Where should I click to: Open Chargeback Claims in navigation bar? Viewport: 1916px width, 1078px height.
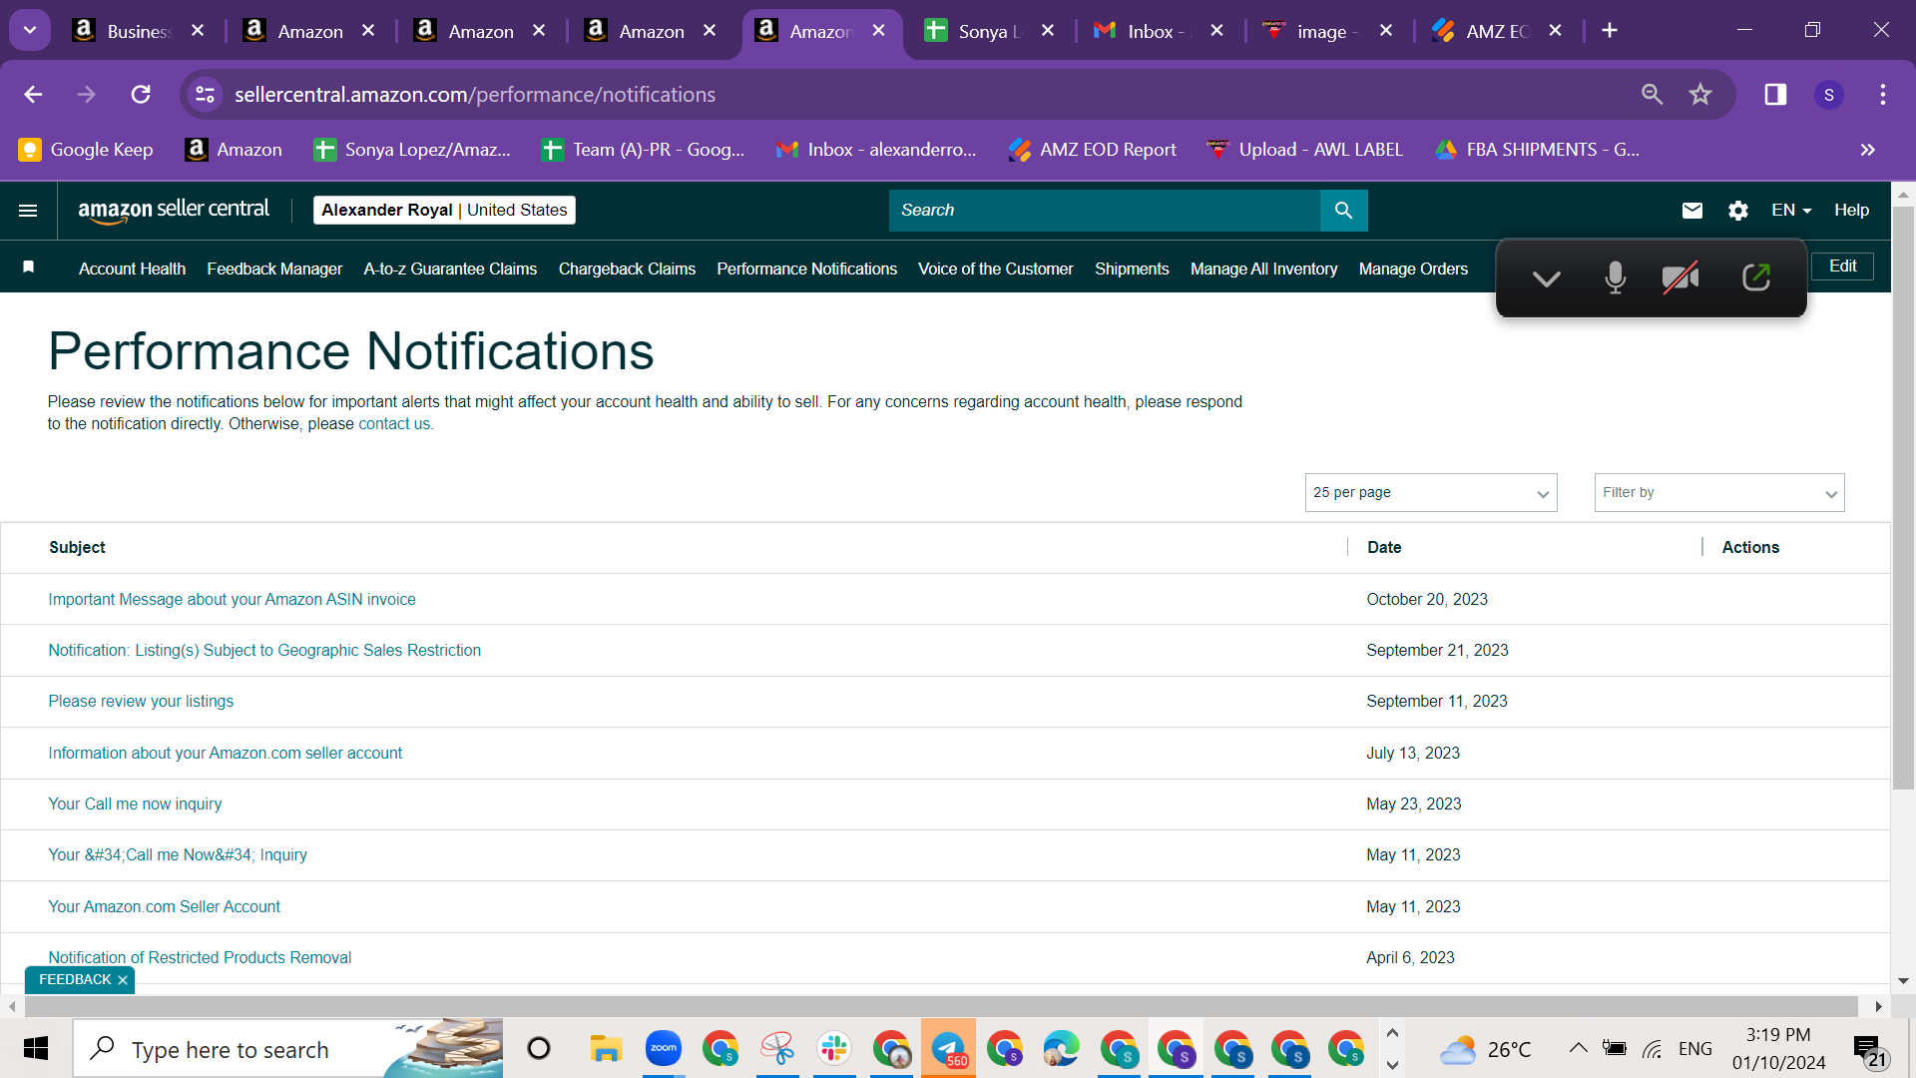[x=627, y=269]
